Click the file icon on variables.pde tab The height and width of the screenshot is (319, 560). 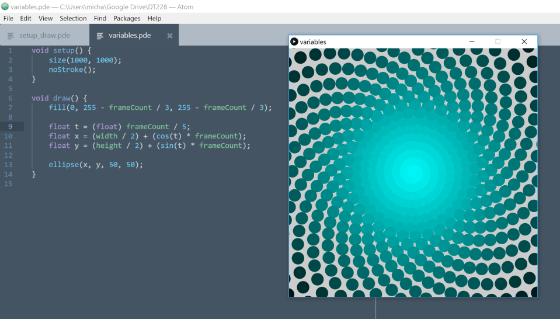click(100, 36)
